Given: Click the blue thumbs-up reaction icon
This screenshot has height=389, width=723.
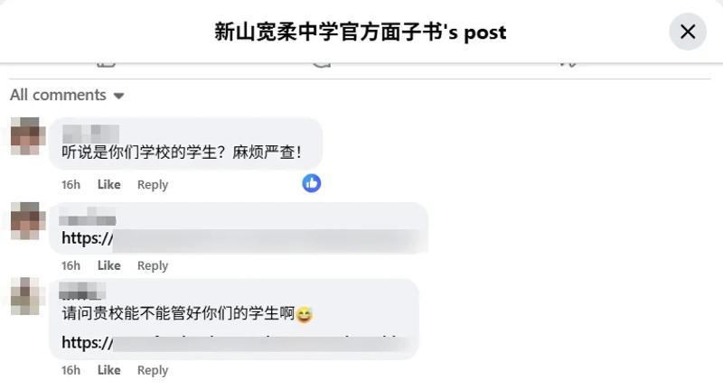Looking at the screenshot, I should click(312, 183).
